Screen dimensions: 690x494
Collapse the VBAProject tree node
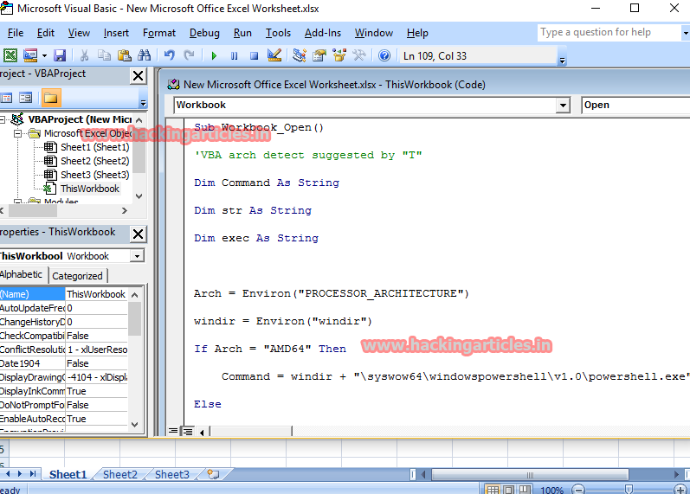tap(3, 119)
